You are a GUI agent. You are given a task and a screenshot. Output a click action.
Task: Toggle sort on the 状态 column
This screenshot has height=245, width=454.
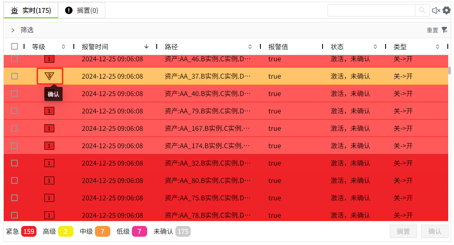point(375,47)
